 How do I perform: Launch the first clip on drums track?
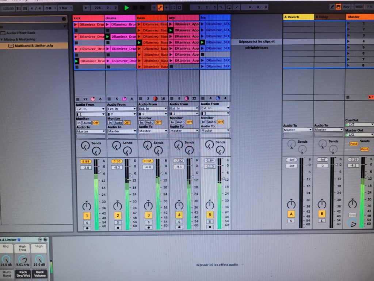click(107, 25)
